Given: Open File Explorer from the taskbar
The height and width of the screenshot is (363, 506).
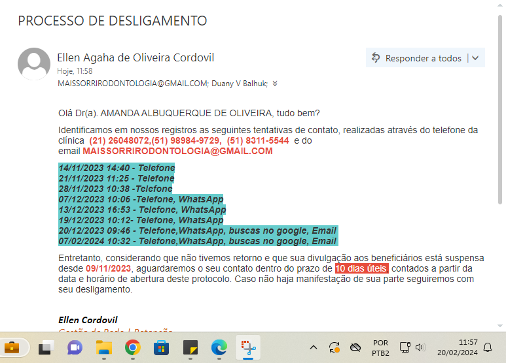Looking at the screenshot, I should (103, 347).
